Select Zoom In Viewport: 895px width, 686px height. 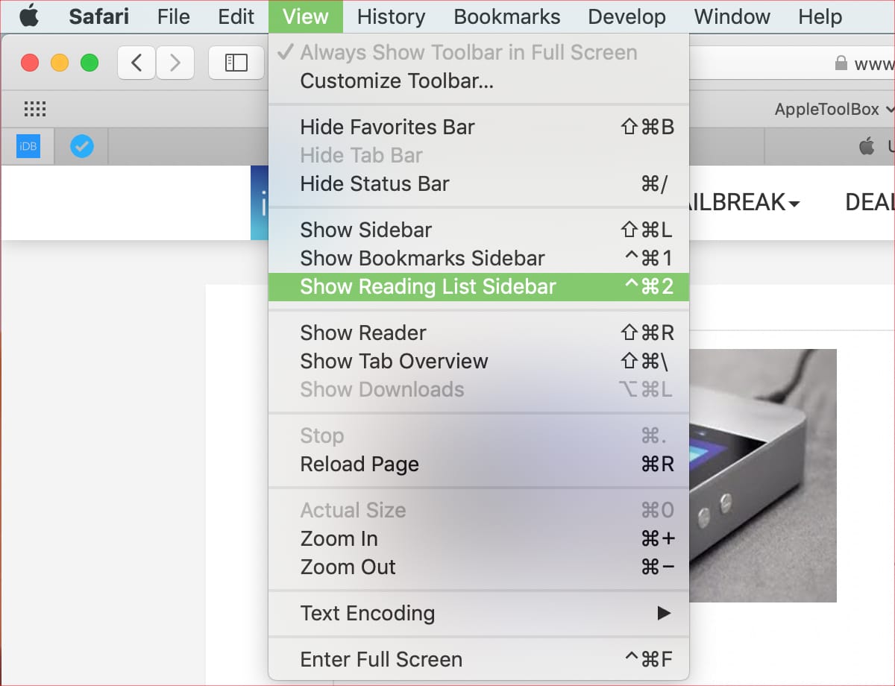(x=479, y=538)
